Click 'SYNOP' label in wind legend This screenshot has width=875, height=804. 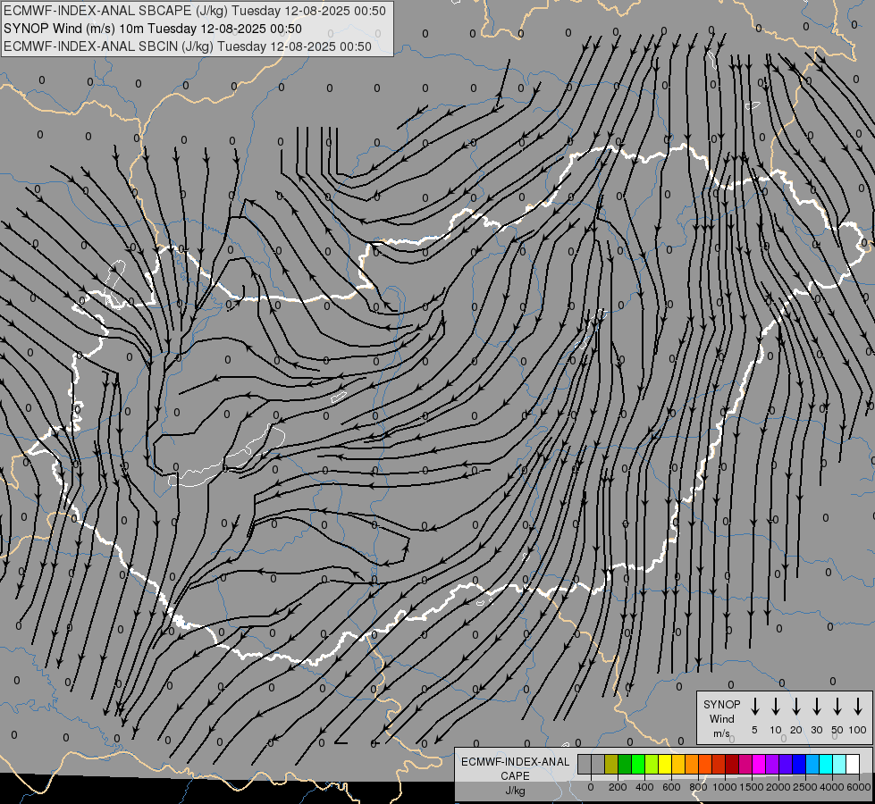[x=721, y=704]
